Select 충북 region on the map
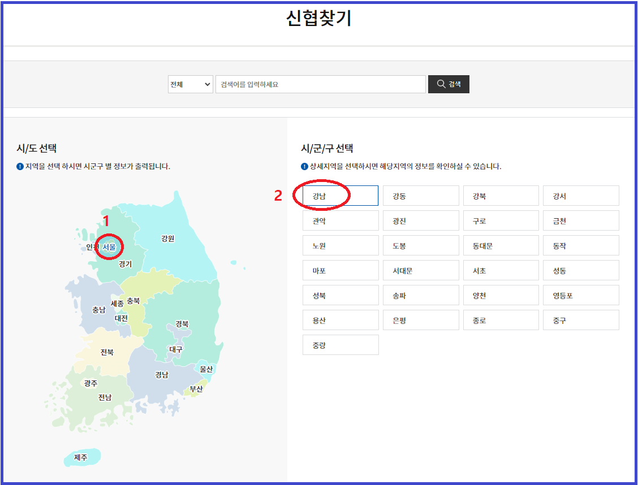 click(x=133, y=301)
